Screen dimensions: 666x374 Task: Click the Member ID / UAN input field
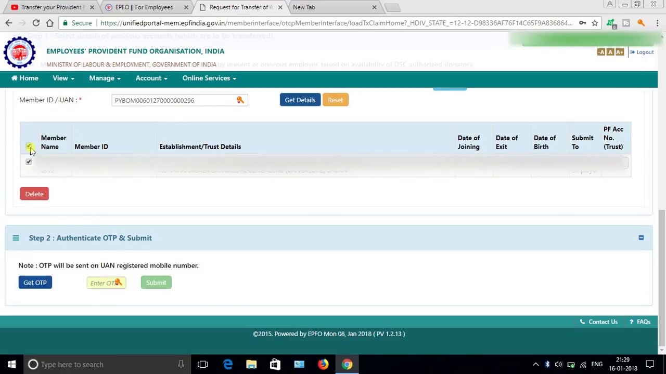[180, 100]
